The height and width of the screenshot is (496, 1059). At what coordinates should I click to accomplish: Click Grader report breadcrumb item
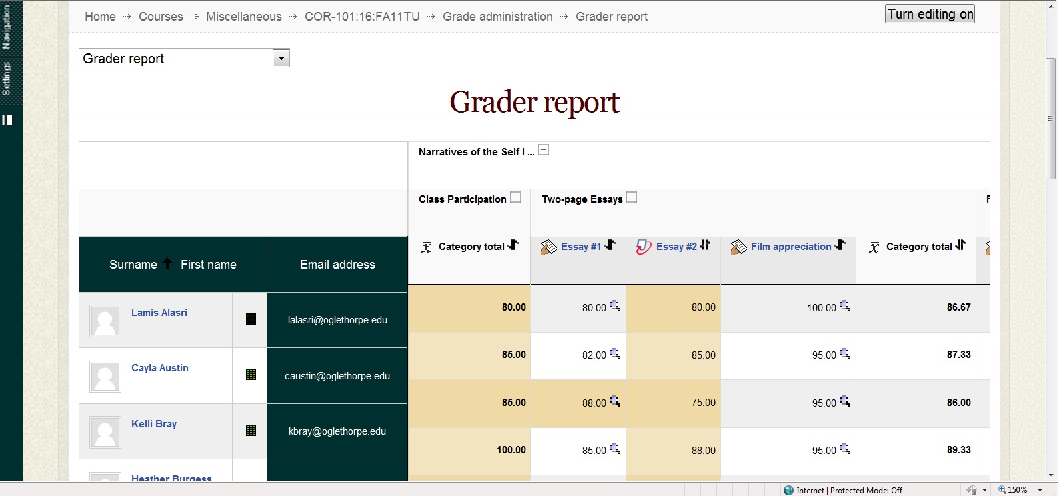pyautogui.click(x=612, y=17)
